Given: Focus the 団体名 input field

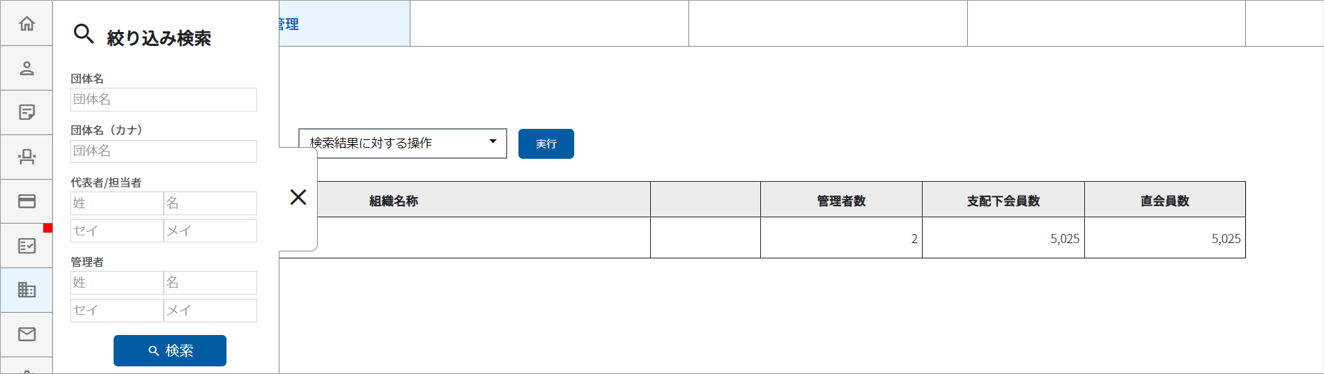Looking at the screenshot, I should (164, 100).
